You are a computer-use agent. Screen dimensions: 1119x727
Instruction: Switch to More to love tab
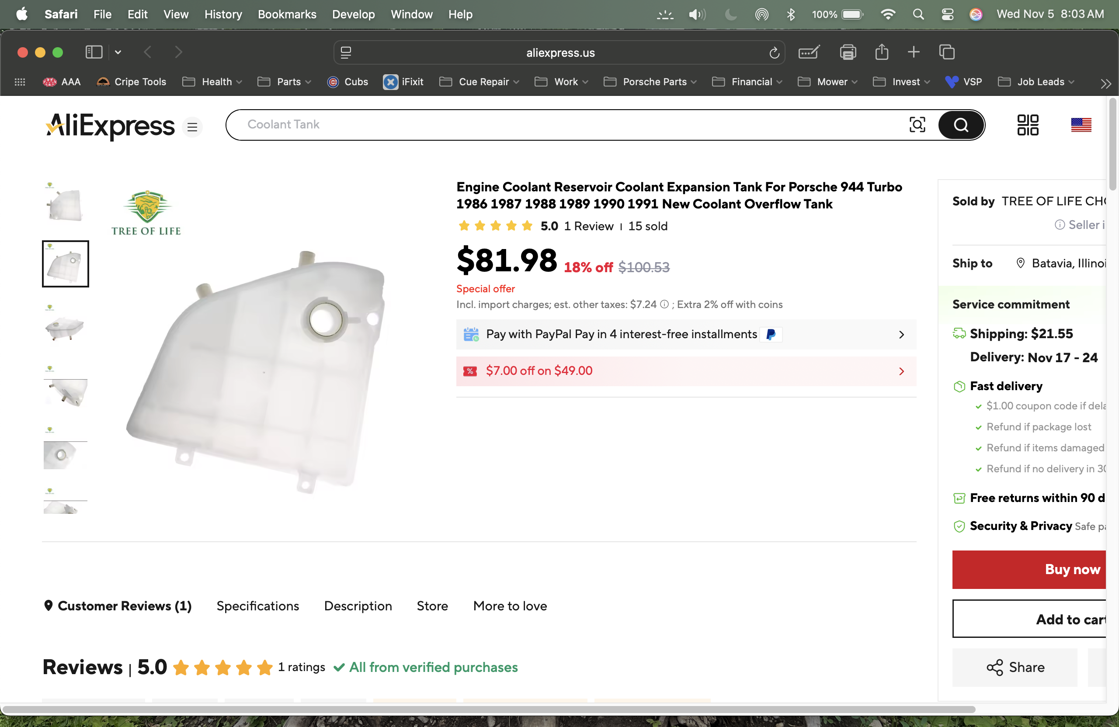click(510, 606)
